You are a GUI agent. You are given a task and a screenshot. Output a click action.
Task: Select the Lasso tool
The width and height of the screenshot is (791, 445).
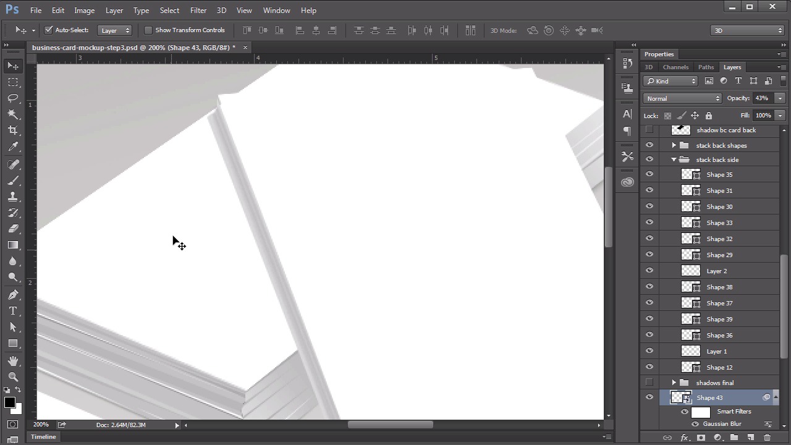(13, 98)
